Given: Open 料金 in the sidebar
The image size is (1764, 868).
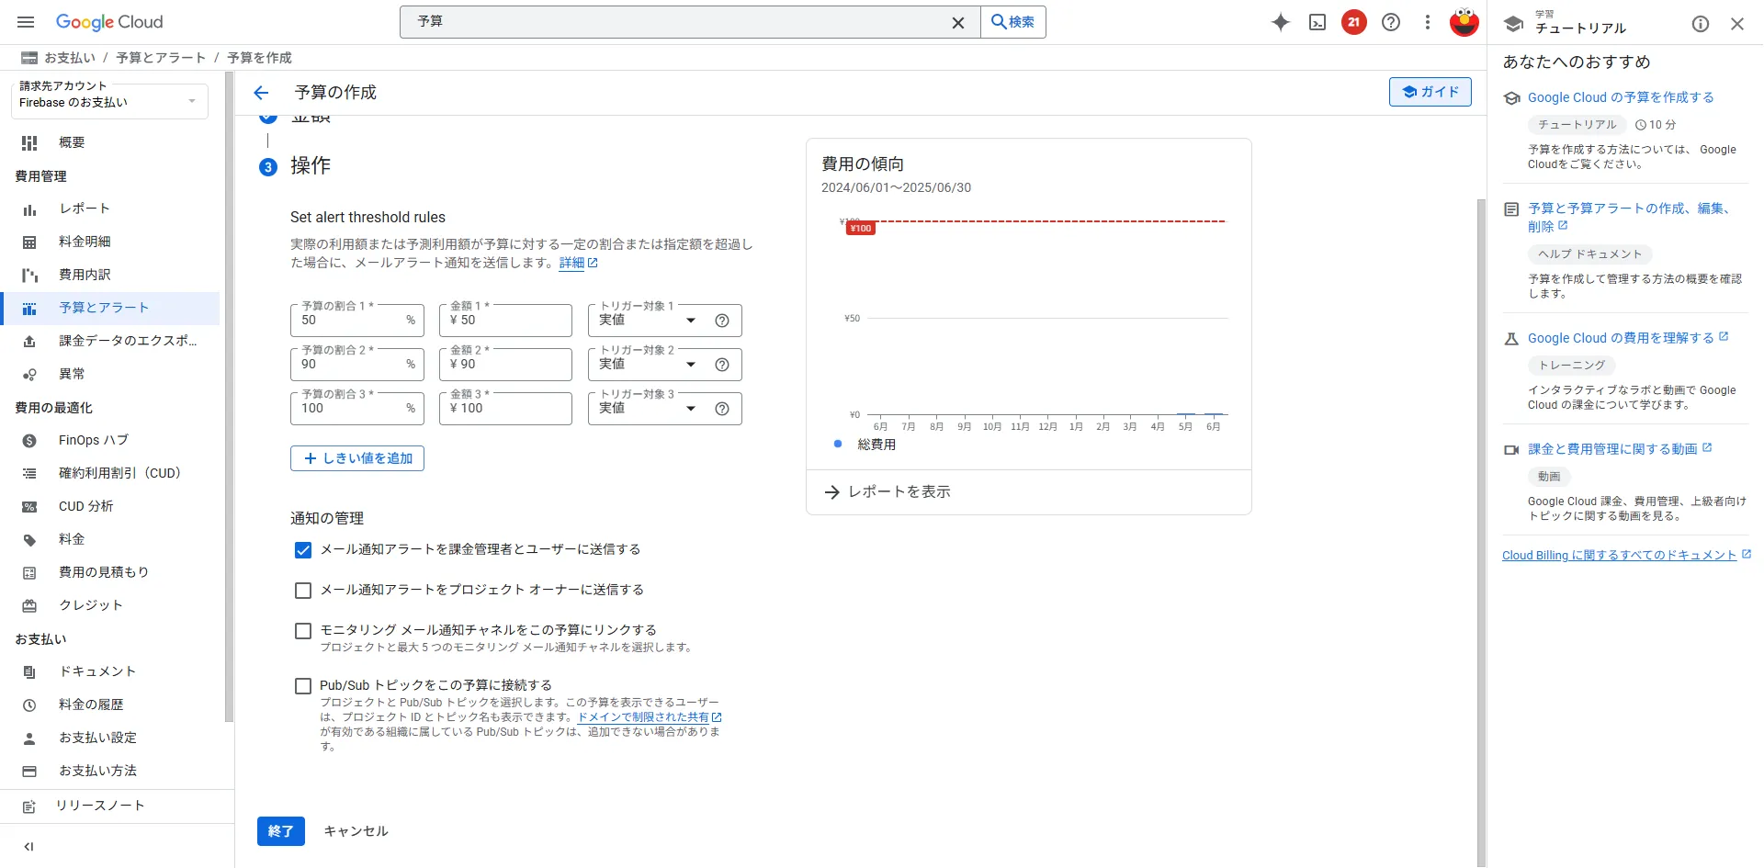Looking at the screenshot, I should coord(110,539).
